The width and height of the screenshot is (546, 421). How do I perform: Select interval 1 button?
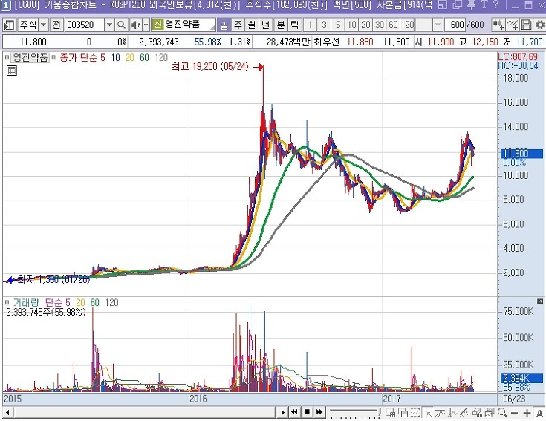pyautogui.click(x=310, y=25)
